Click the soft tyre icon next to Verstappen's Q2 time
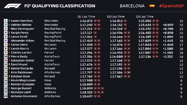Screen dimensions: 187x105 (125, 29)
